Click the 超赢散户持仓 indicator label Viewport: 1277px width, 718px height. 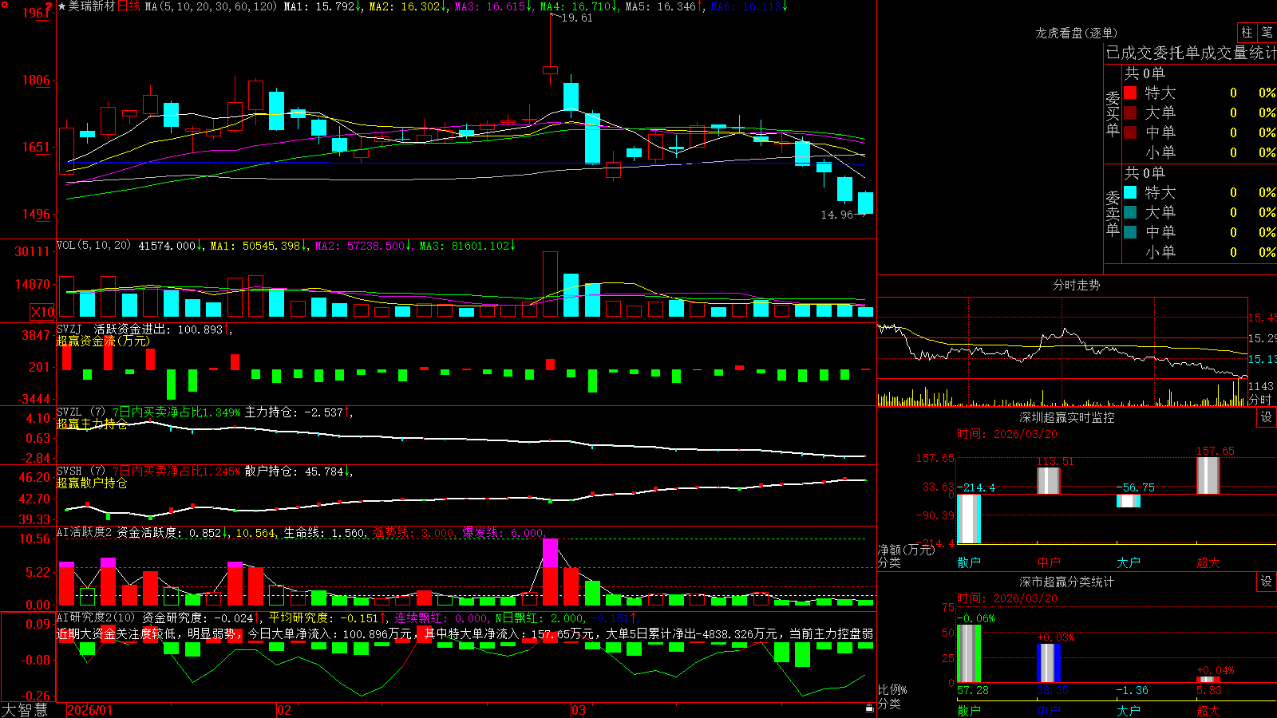tap(92, 483)
